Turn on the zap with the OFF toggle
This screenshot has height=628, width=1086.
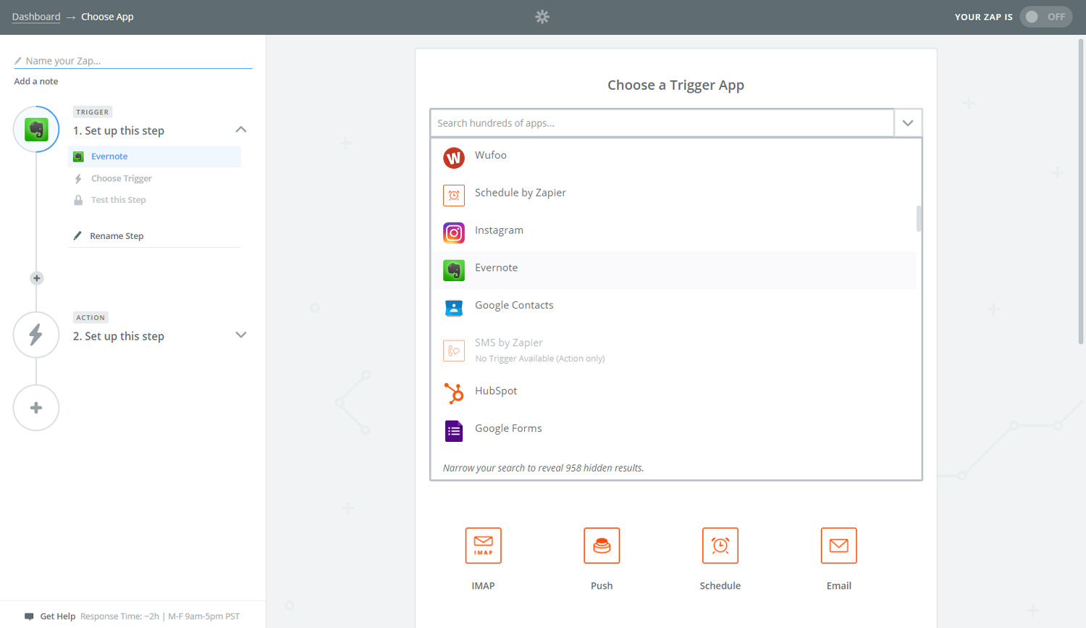(1045, 16)
